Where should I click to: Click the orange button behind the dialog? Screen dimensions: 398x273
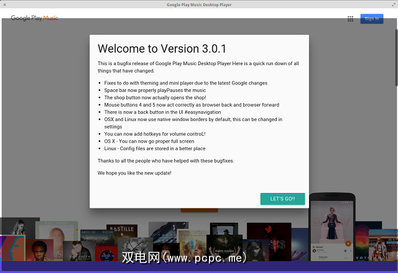point(198,211)
